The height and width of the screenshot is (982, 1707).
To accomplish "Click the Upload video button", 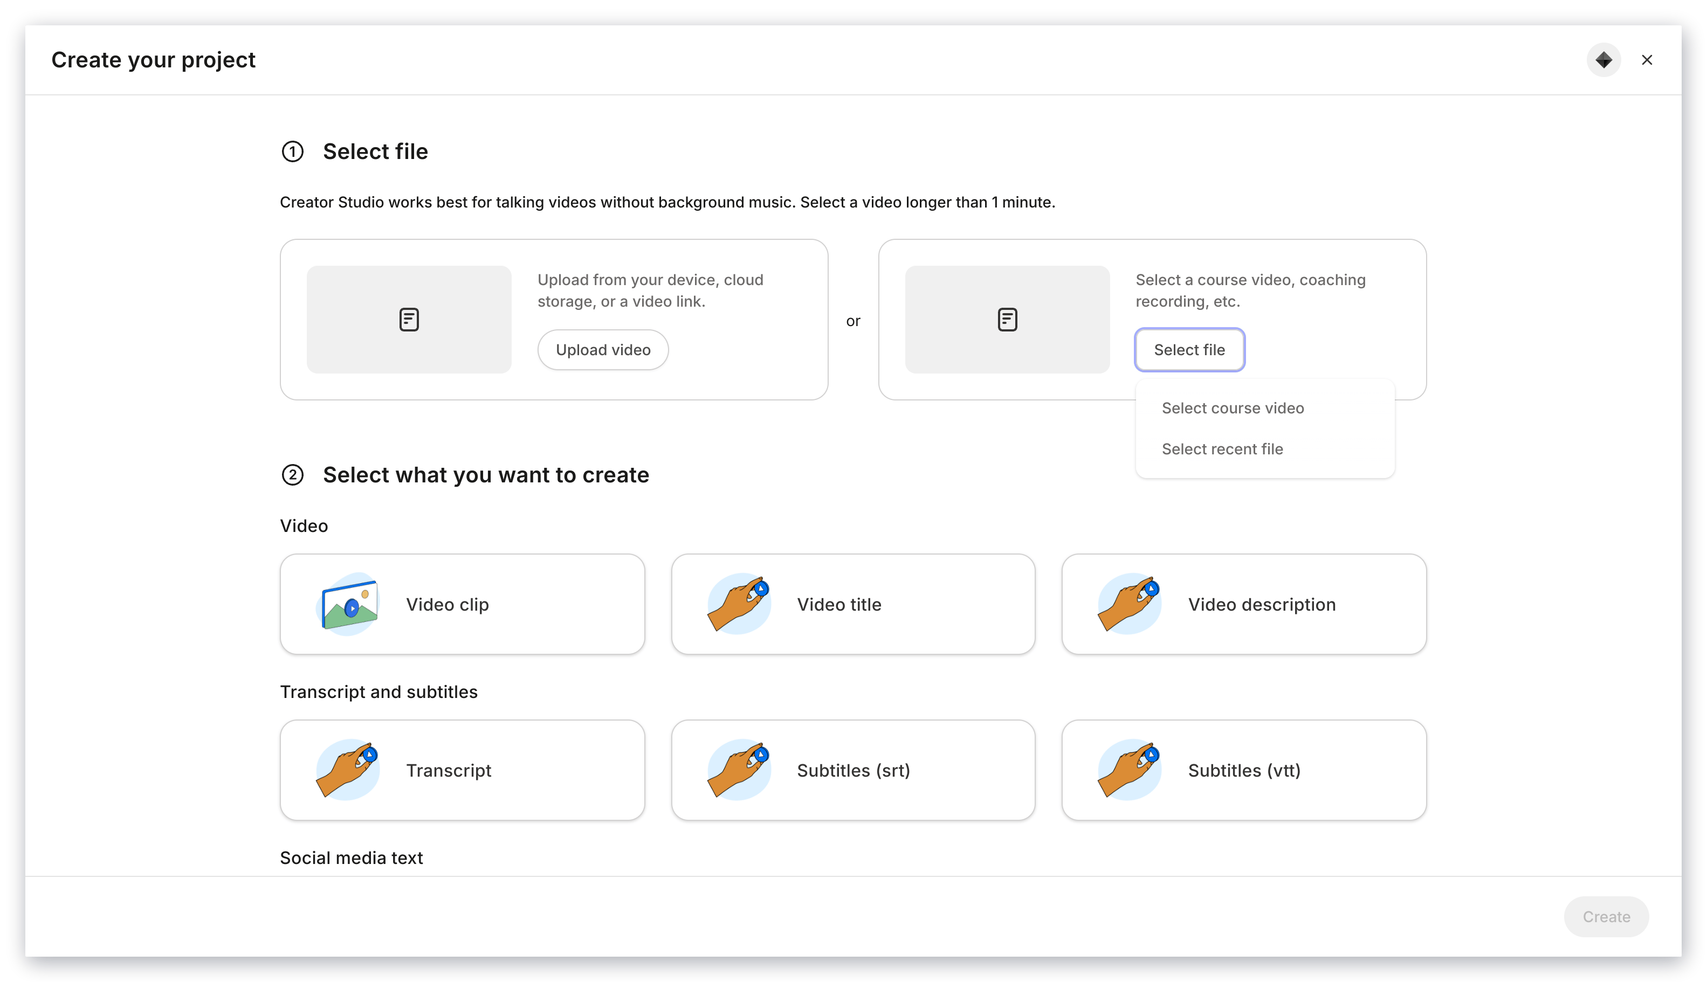I will click(x=602, y=349).
